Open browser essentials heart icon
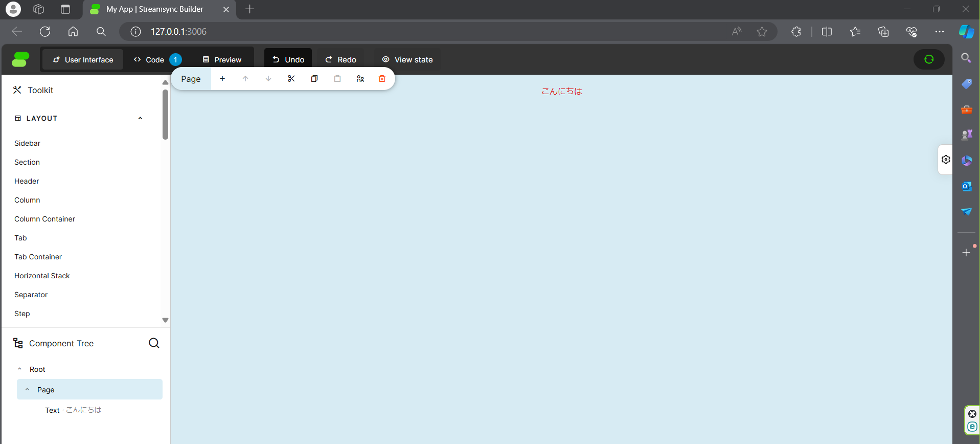This screenshot has height=444, width=980. 911,32
